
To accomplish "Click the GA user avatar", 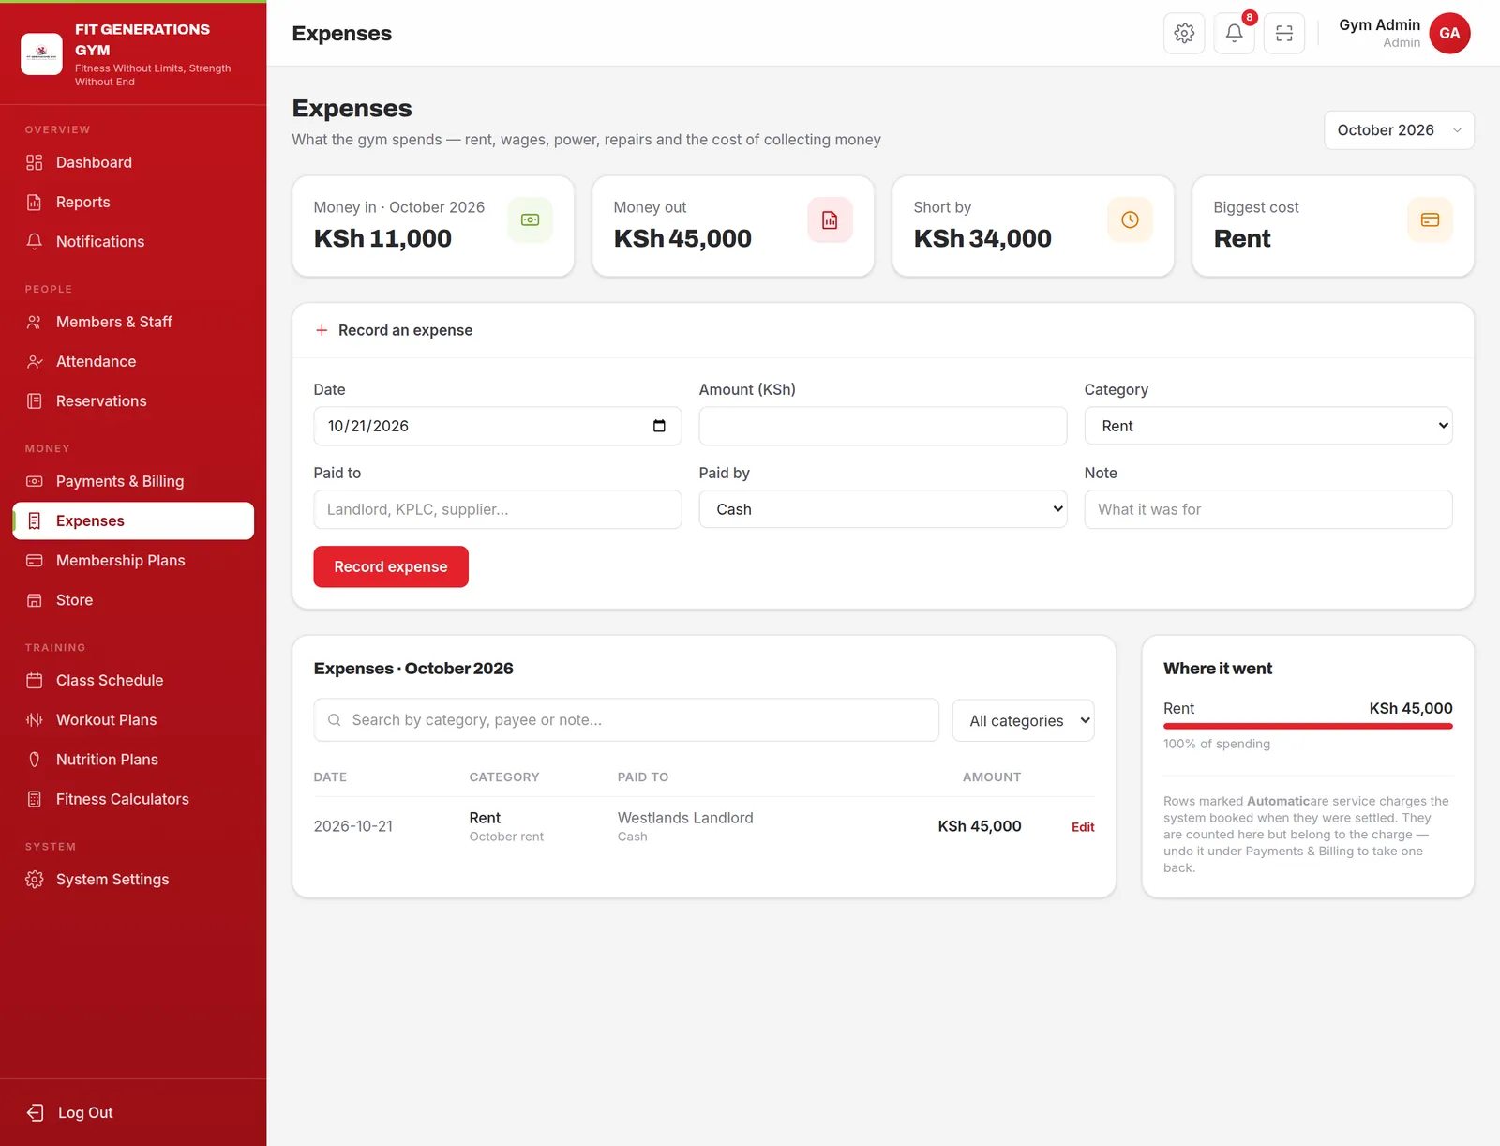I will coord(1449,33).
